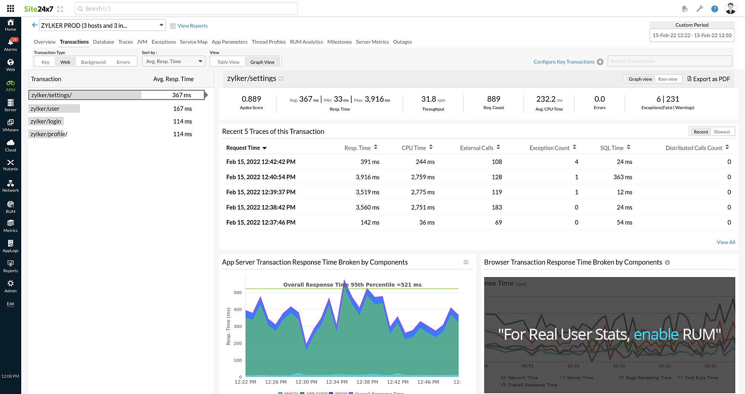Select the Server monitoring icon
The width and height of the screenshot is (745, 394).
click(10, 105)
